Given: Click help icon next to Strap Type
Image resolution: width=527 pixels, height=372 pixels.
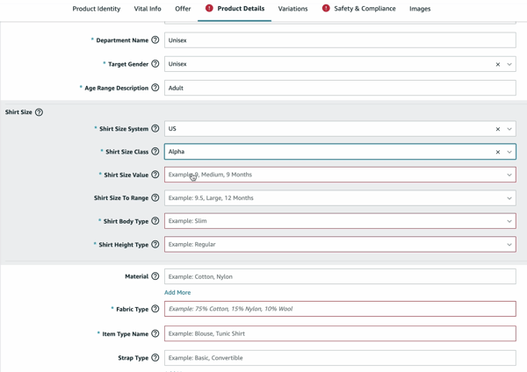Looking at the screenshot, I should tap(155, 358).
